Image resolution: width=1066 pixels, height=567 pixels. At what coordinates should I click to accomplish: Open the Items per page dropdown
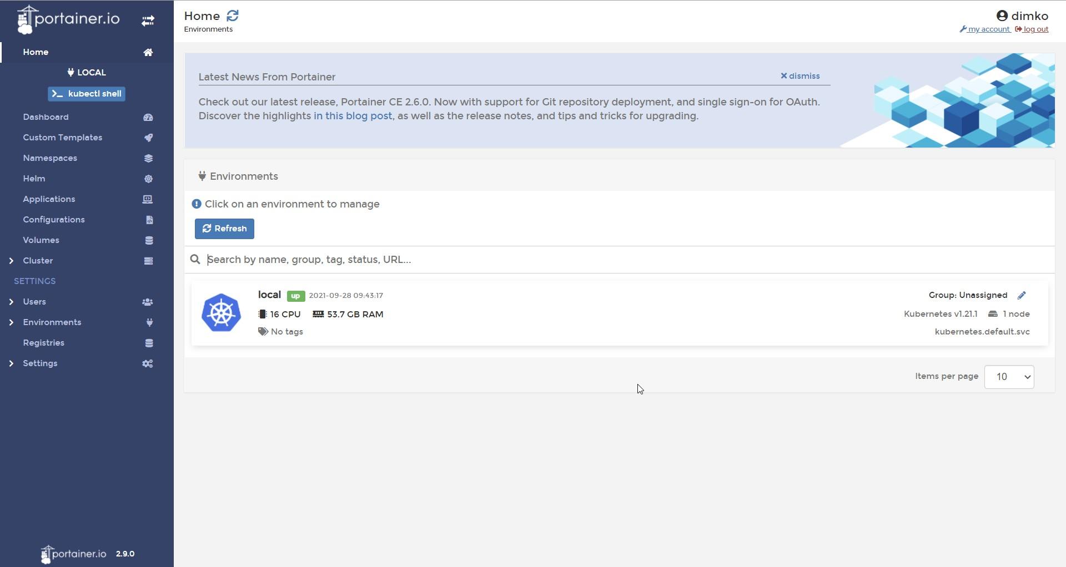coord(1009,377)
